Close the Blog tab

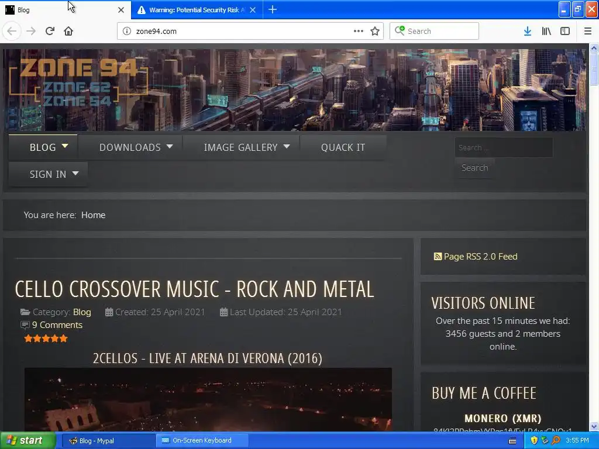[x=121, y=10]
